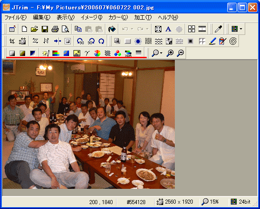Click the save floppy disk icon
The width and height of the screenshot is (260, 209).
[x=45, y=29]
